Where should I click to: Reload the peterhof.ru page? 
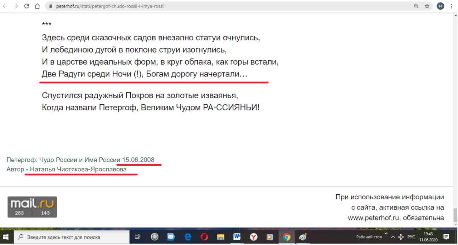tap(26, 6)
